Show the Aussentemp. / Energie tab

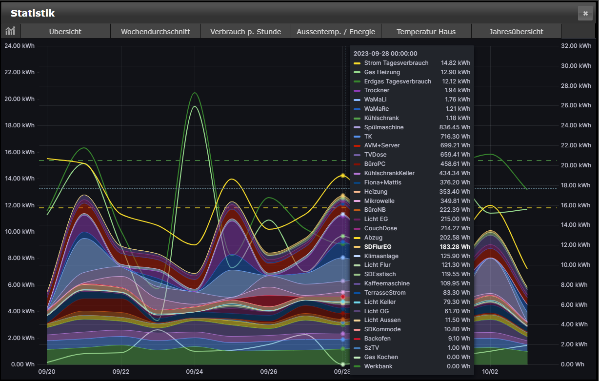click(336, 32)
